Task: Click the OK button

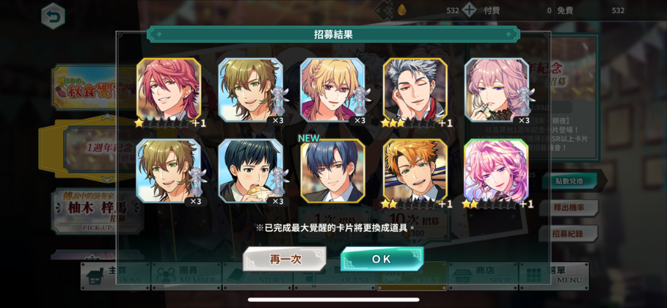Action: [x=382, y=259]
